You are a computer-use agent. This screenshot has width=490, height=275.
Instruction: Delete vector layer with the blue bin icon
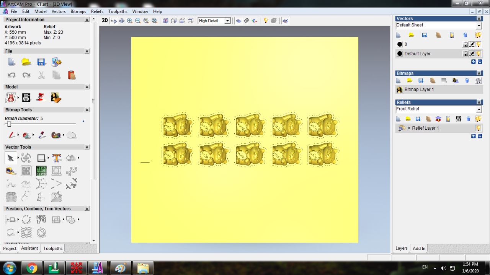coord(465,35)
